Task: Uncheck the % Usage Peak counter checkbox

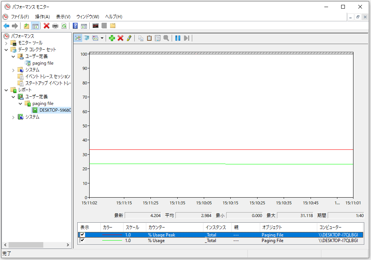Action: (x=82, y=235)
